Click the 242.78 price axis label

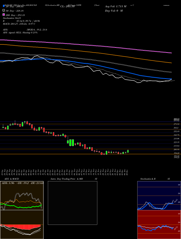[177, 135]
